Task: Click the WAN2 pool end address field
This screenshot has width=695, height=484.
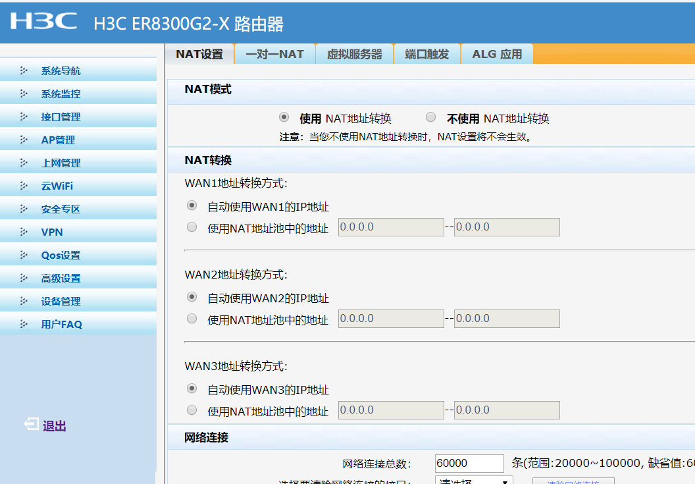Action: (507, 319)
